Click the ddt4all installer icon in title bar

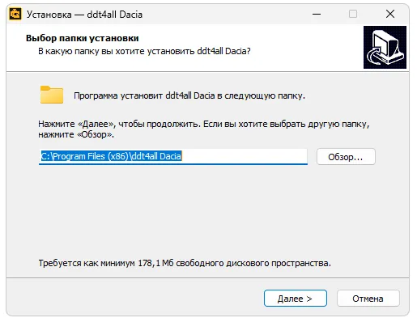tap(15, 14)
